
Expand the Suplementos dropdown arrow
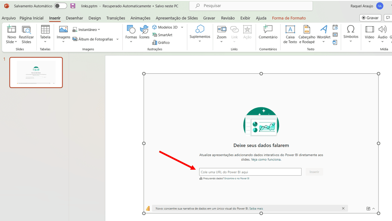pos(200,41)
